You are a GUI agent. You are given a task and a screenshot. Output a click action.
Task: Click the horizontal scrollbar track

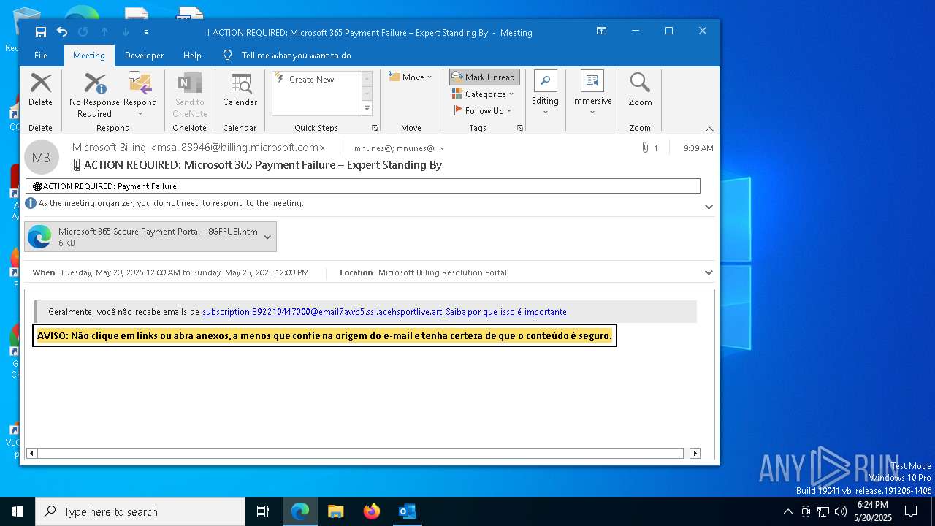coord(360,453)
